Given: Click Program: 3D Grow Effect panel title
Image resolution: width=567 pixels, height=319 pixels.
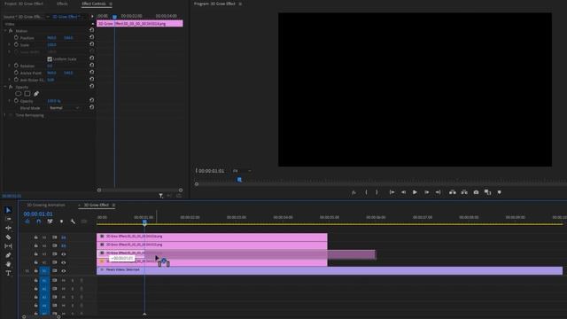Looking at the screenshot, I should (x=214, y=4).
